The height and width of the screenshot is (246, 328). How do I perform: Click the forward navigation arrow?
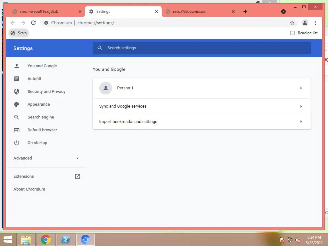coord(23,23)
